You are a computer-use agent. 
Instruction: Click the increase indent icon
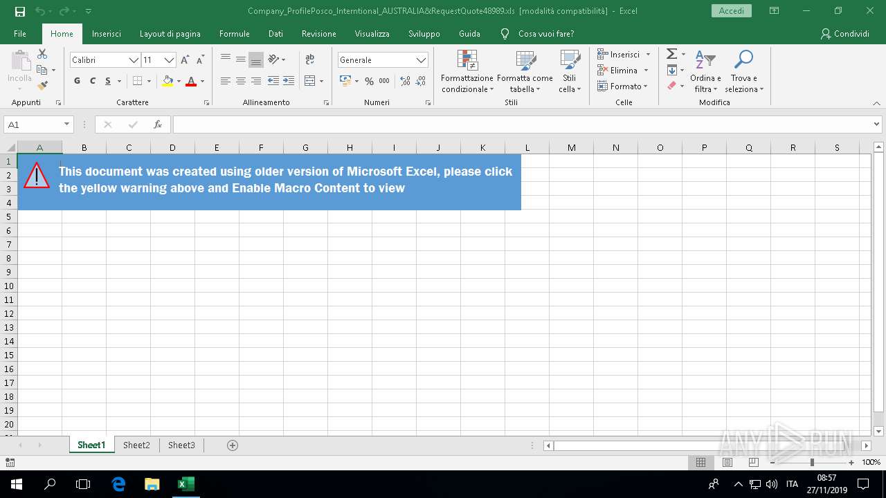(x=288, y=81)
